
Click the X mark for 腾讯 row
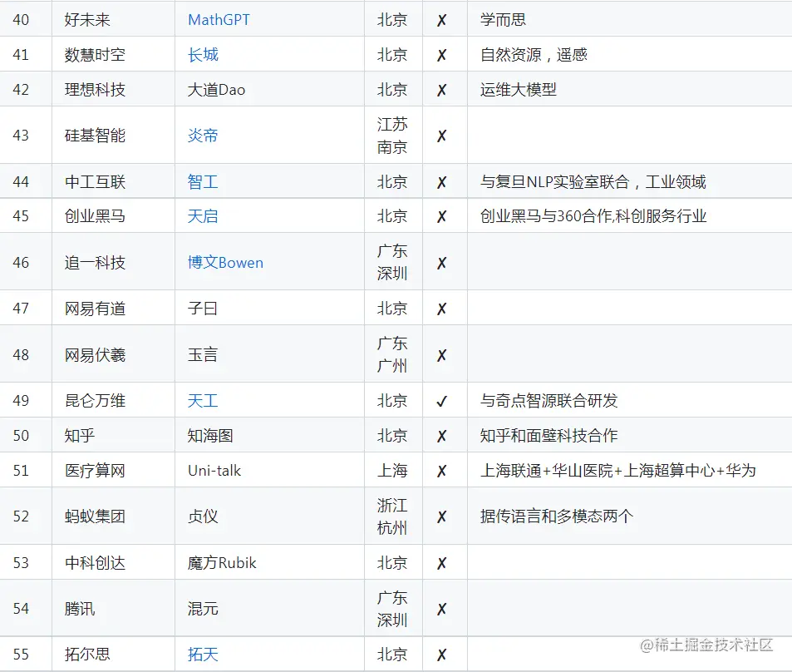444,607
